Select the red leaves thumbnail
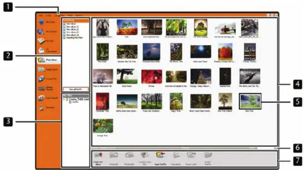Viewport: 304px width, 170px height. 151,77
